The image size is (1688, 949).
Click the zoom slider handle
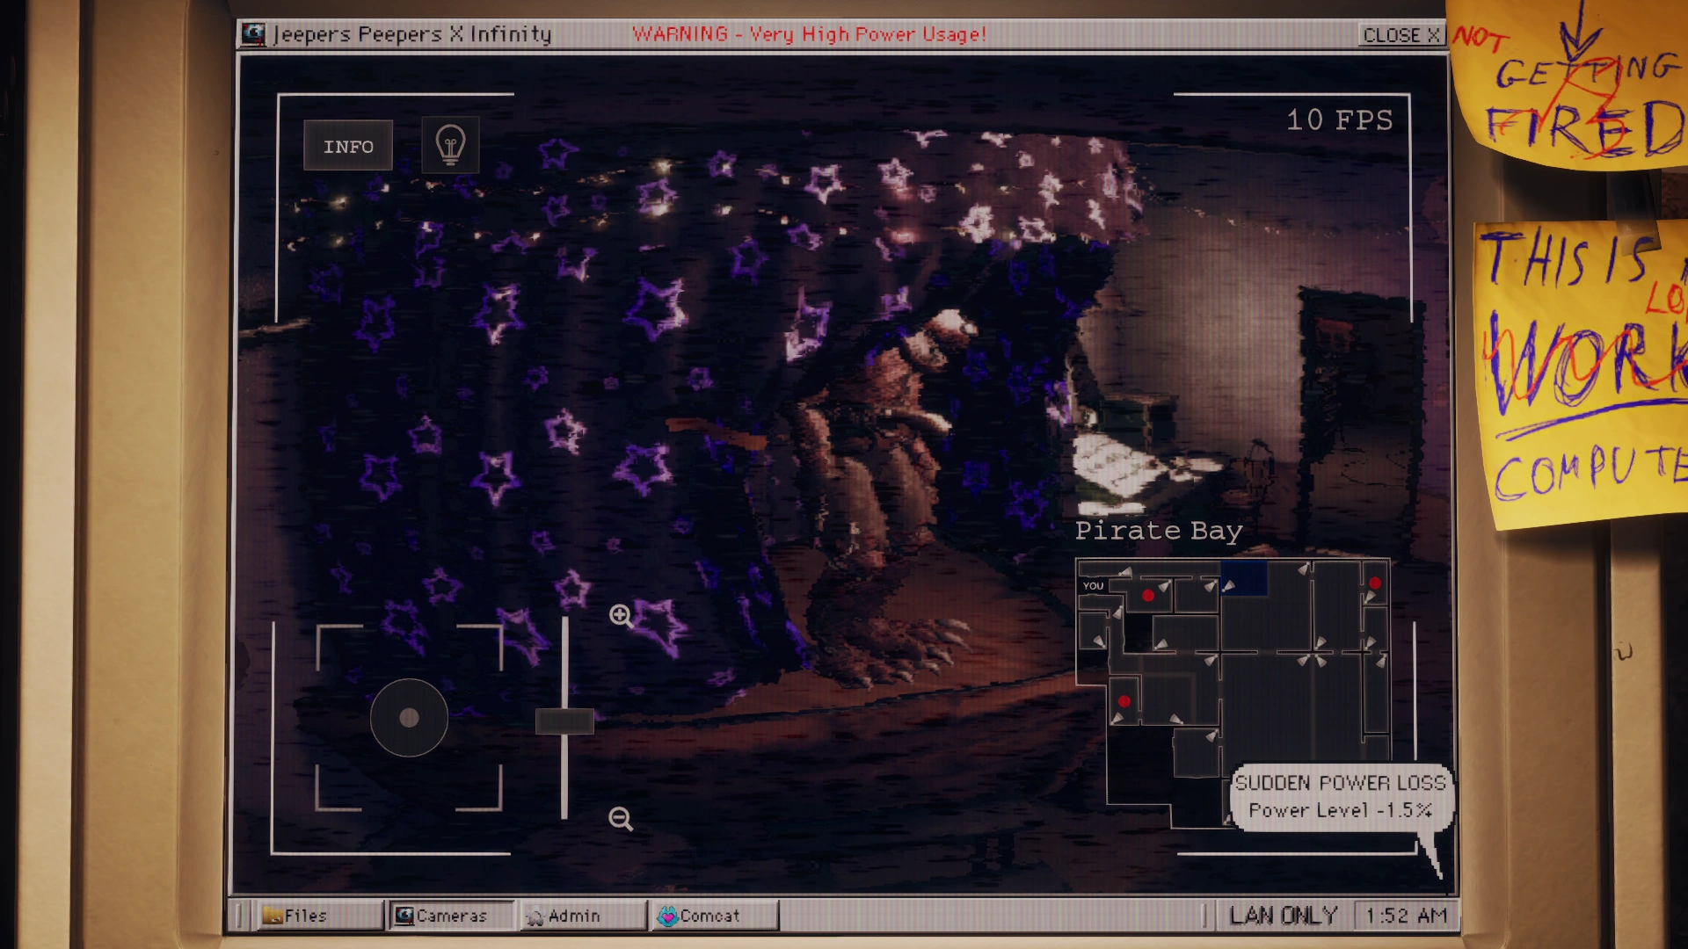pyautogui.click(x=564, y=721)
